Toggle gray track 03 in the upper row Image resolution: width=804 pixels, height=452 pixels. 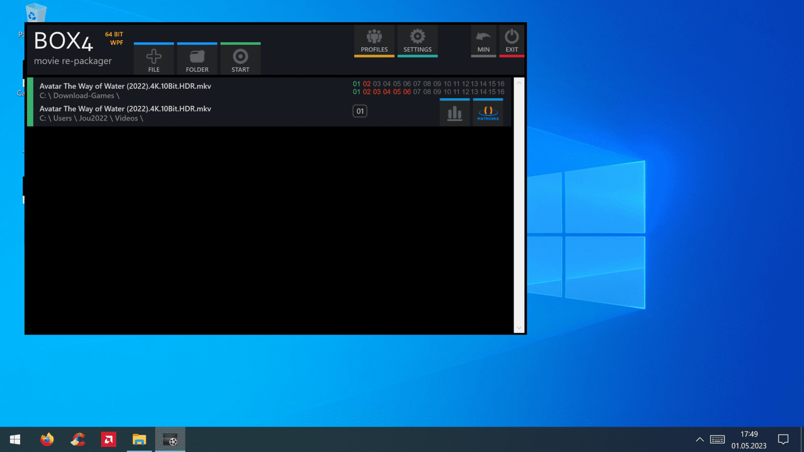click(377, 84)
